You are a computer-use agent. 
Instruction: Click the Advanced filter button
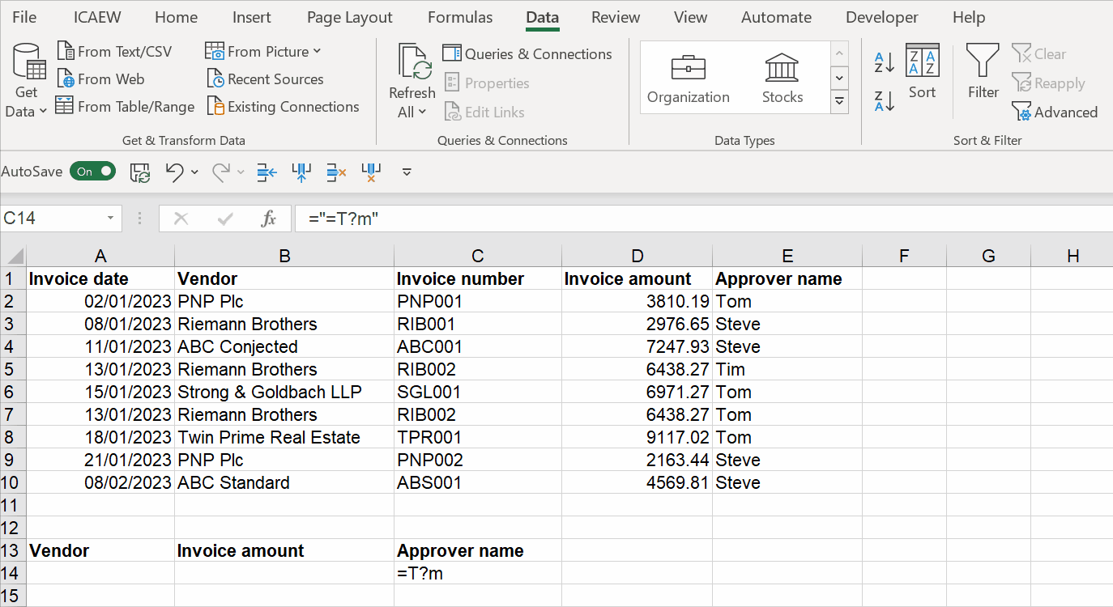[1055, 112]
